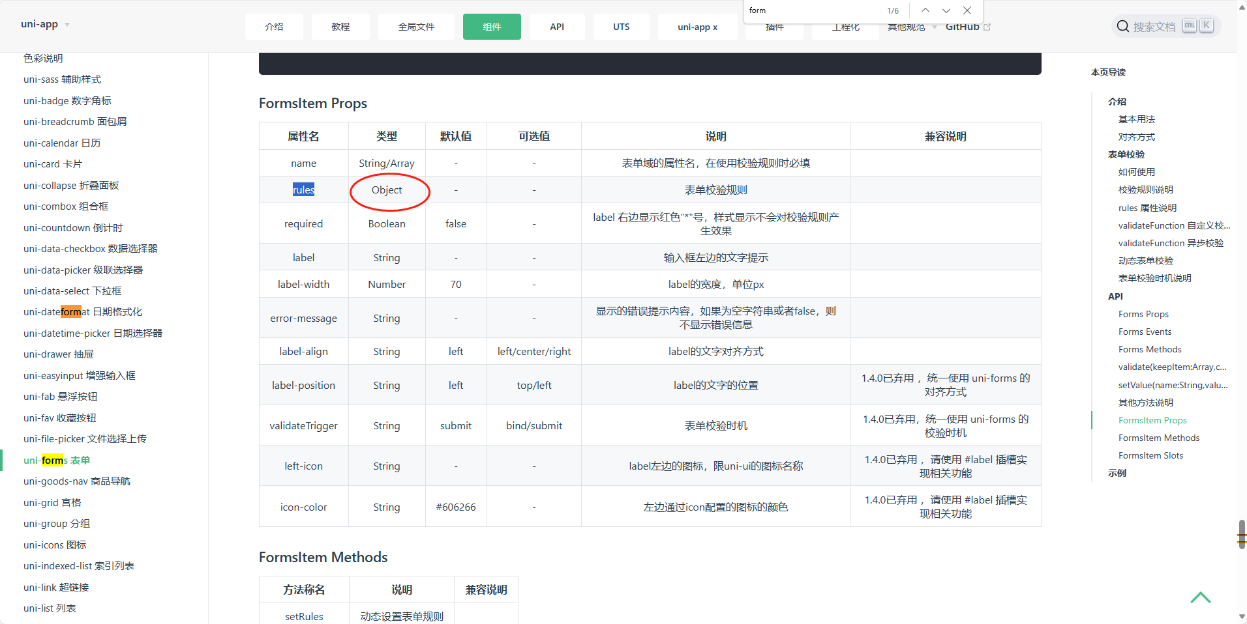This screenshot has height=624, width=1247.
Task: Expand the 其他规范 dropdown menu
Action: click(x=935, y=27)
